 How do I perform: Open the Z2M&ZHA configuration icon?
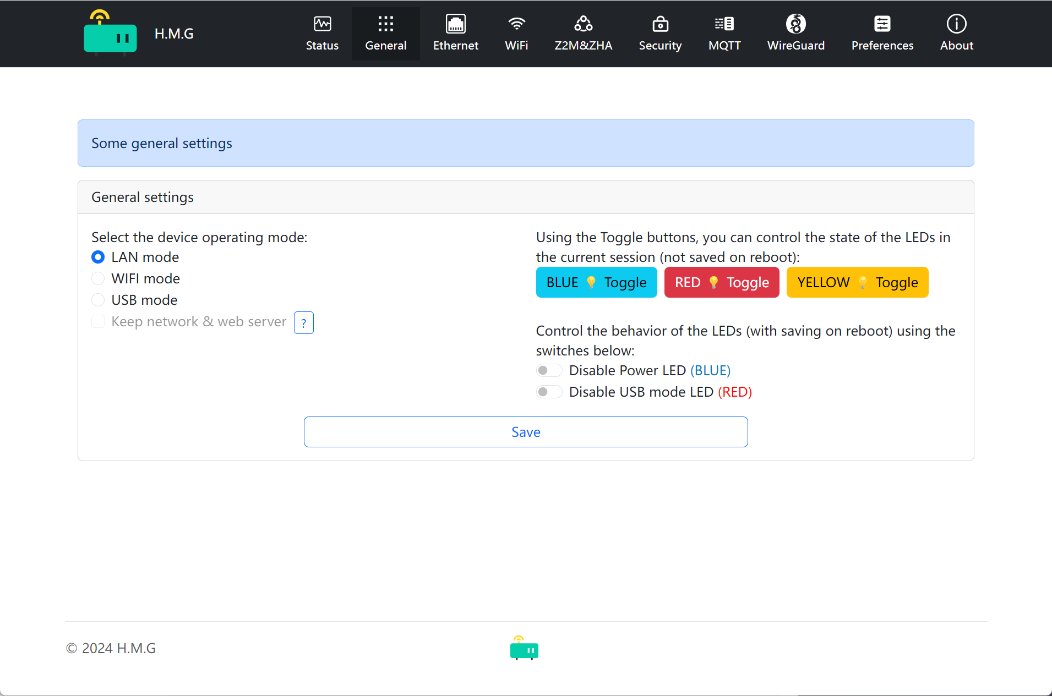pos(583,24)
